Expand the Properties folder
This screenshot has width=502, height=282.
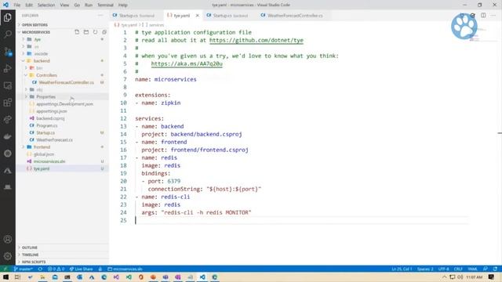(45, 96)
